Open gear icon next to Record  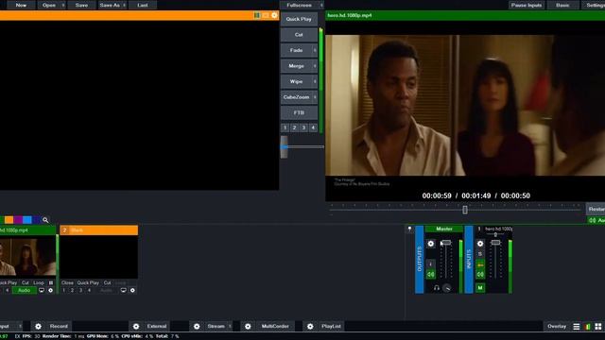[38, 326]
